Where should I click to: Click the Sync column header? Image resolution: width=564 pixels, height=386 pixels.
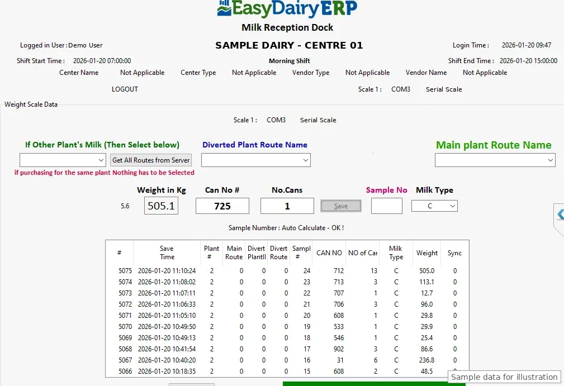pos(454,252)
